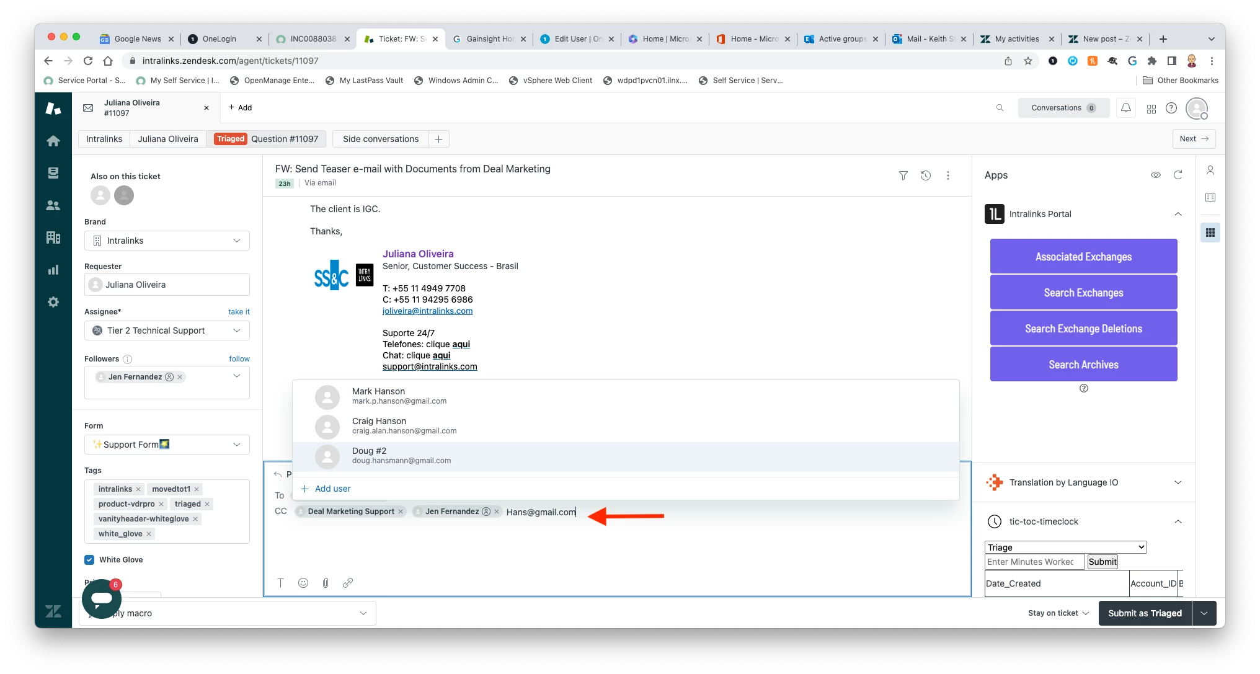Click the Enter Minutes Worked field
1260x674 pixels.
click(x=1034, y=562)
